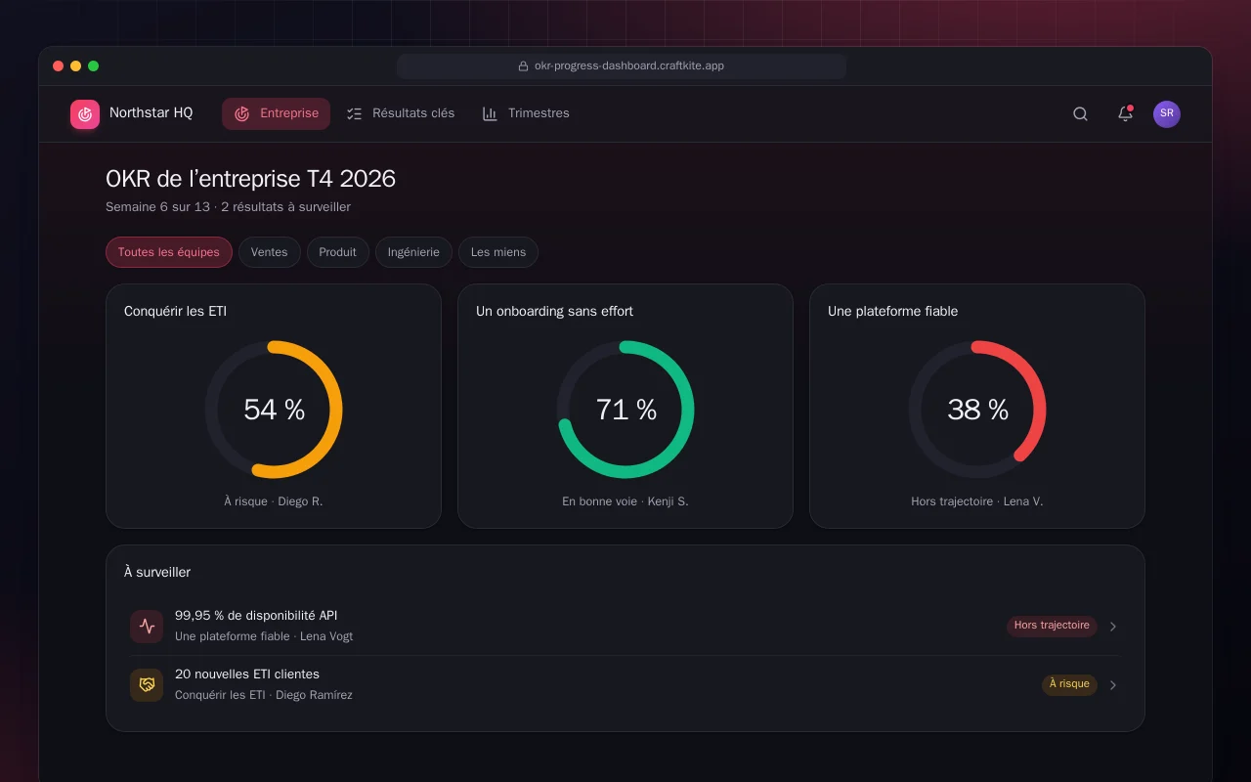Viewport: 1251px width, 782px height.
Task: Open search with the magnifier icon
Action: 1080,114
